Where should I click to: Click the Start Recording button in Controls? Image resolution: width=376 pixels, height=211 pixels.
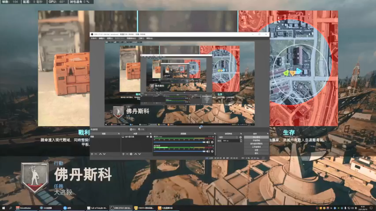click(x=256, y=140)
